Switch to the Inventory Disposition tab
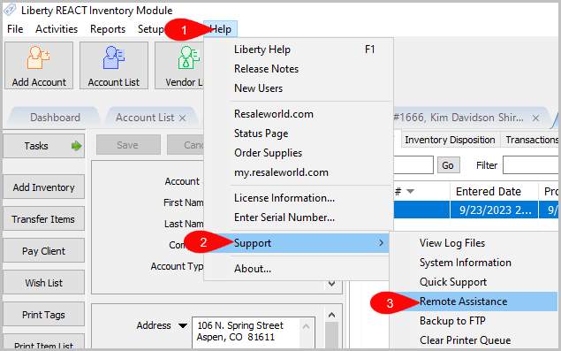The height and width of the screenshot is (351, 561). [x=450, y=140]
